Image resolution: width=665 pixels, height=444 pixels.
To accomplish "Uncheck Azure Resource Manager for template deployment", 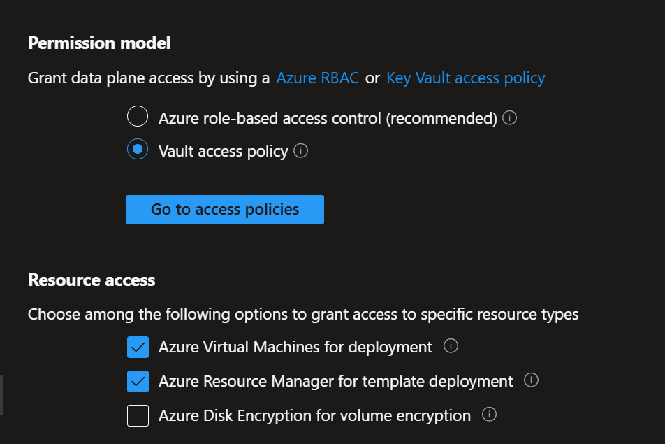I will click(x=138, y=381).
